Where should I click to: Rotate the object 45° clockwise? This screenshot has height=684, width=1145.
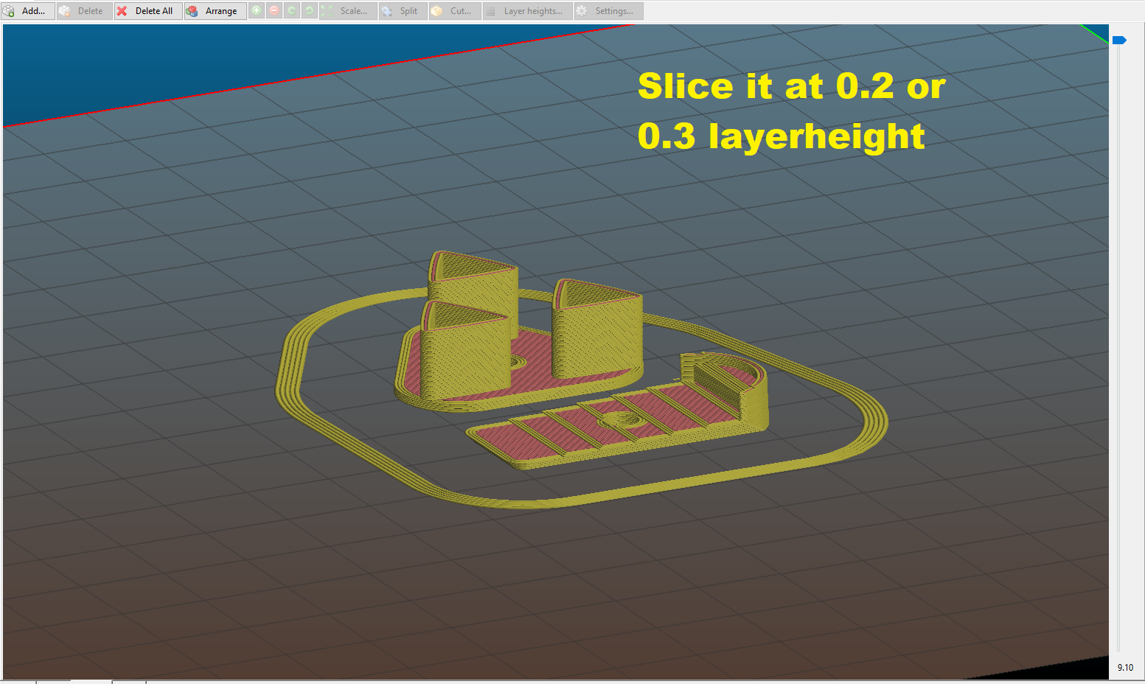point(310,11)
